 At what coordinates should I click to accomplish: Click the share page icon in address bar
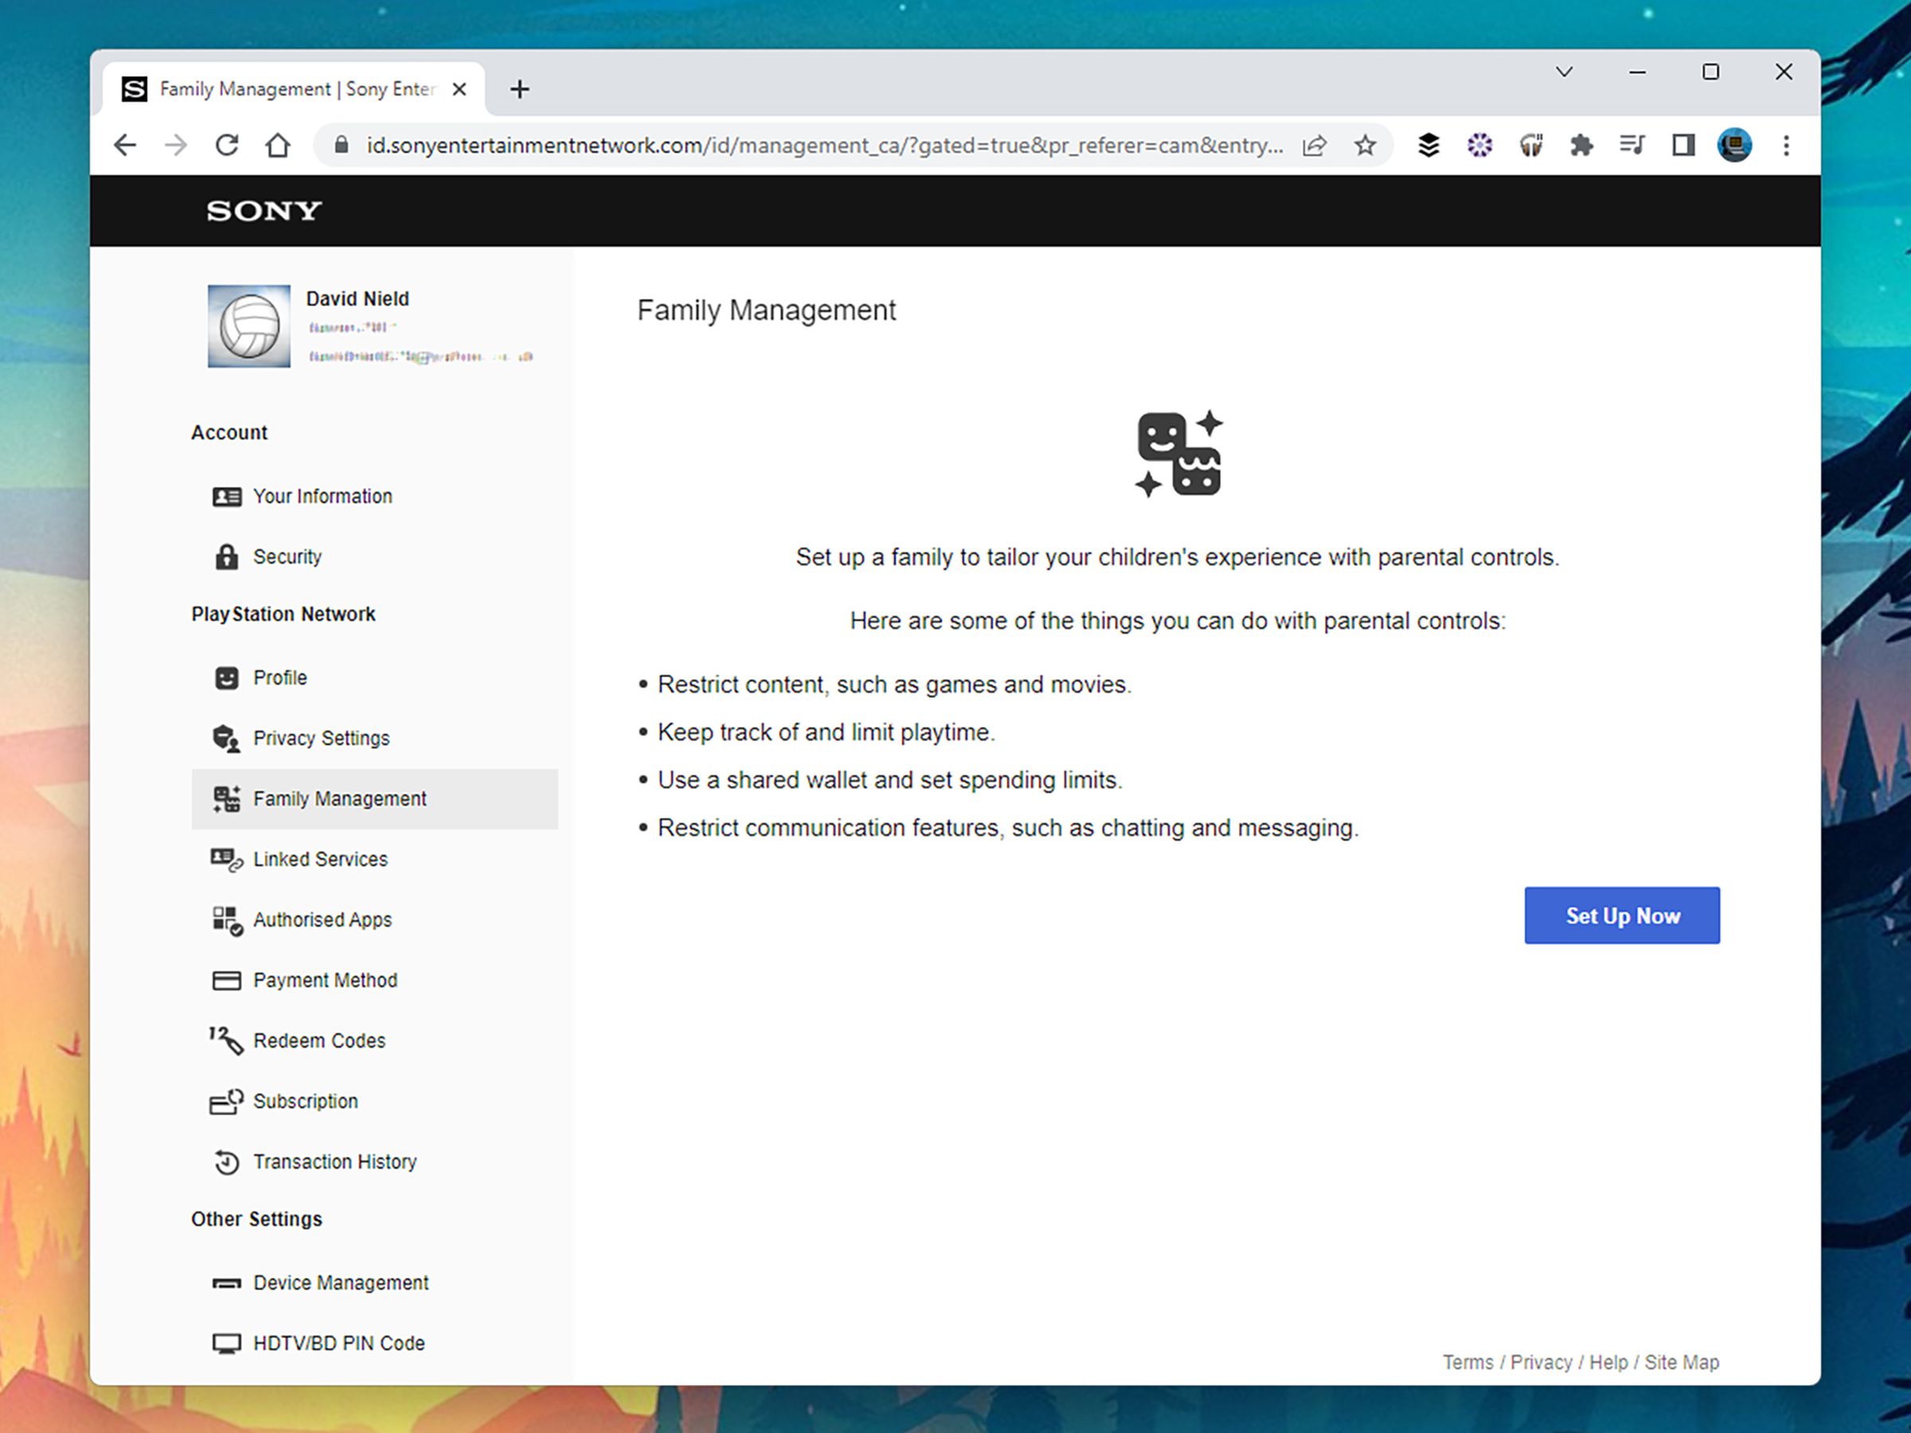(x=1314, y=145)
